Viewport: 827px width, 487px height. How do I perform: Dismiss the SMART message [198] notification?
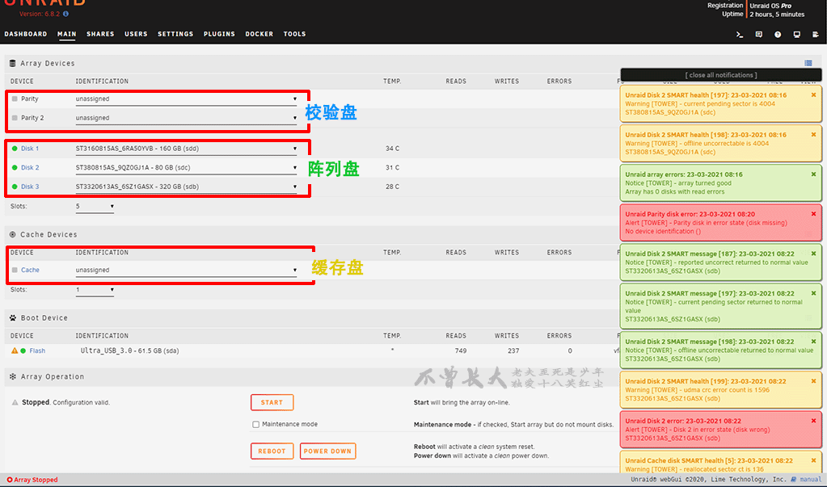point(813,342)
